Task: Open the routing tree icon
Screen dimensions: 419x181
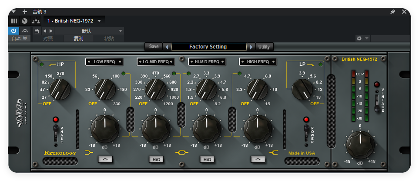Action: [36, 21]
